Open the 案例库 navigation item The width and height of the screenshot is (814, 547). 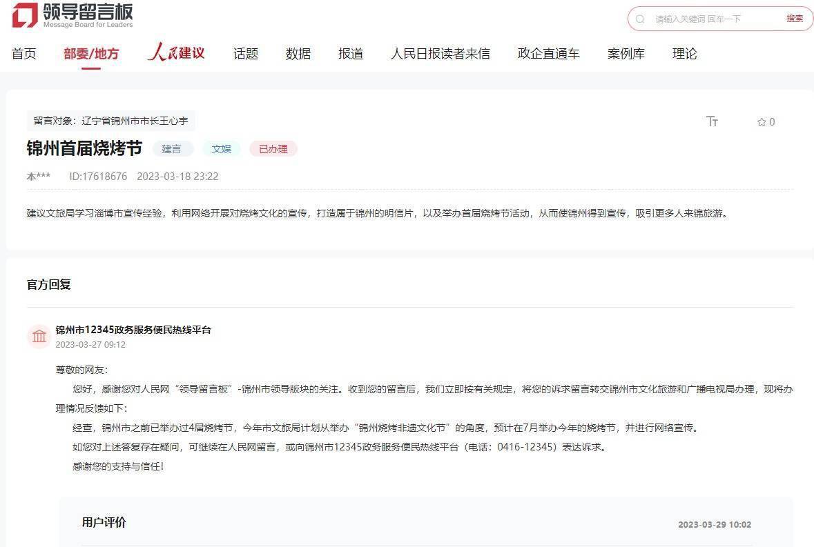click(x=626, y=54)
